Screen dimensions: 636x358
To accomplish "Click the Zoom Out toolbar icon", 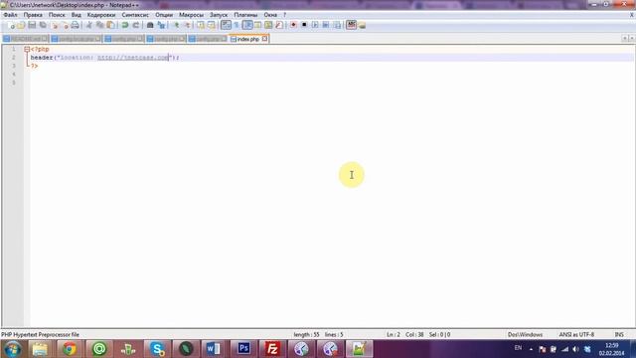I will (x=187, y=25).
